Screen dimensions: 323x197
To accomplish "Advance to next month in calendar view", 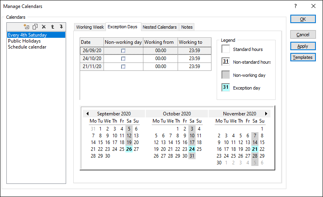I will pos(266,114).
